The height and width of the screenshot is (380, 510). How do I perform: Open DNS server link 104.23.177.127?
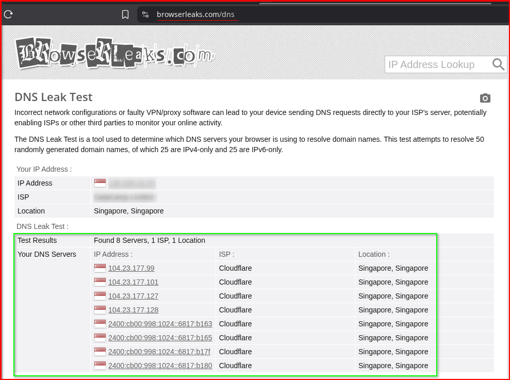(x=134, y=296)
